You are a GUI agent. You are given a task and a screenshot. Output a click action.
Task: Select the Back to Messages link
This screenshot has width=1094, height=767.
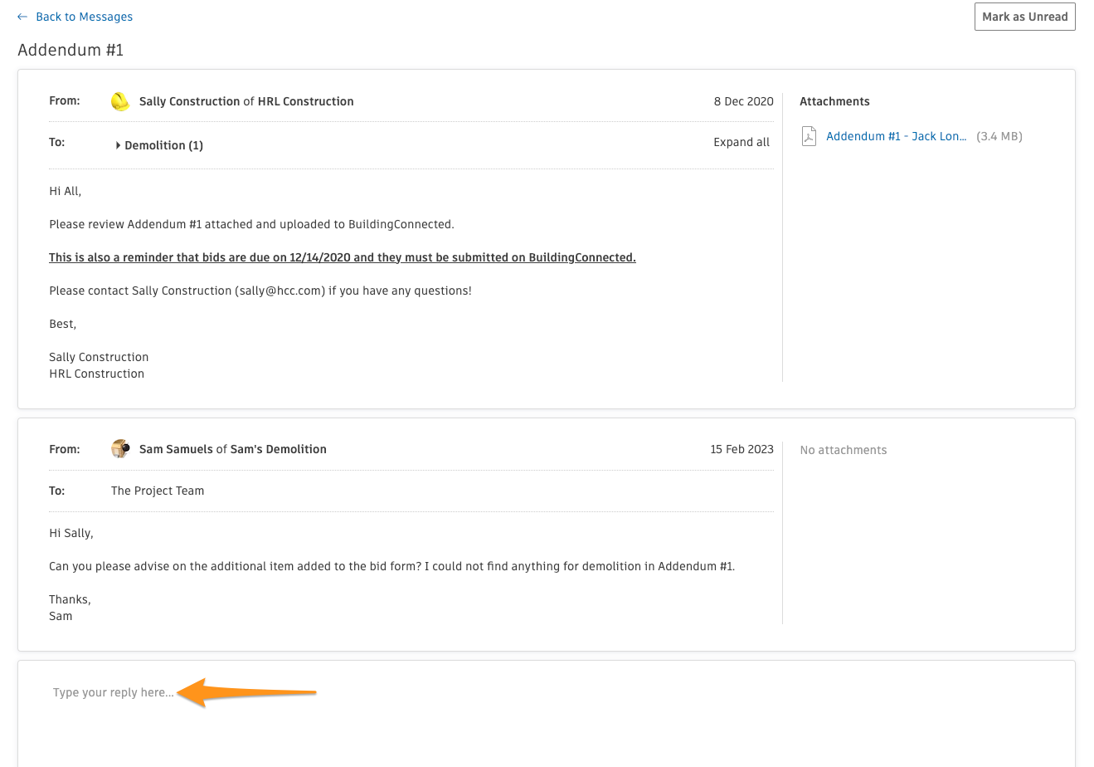pyautogui.click(x=82, y=16)
